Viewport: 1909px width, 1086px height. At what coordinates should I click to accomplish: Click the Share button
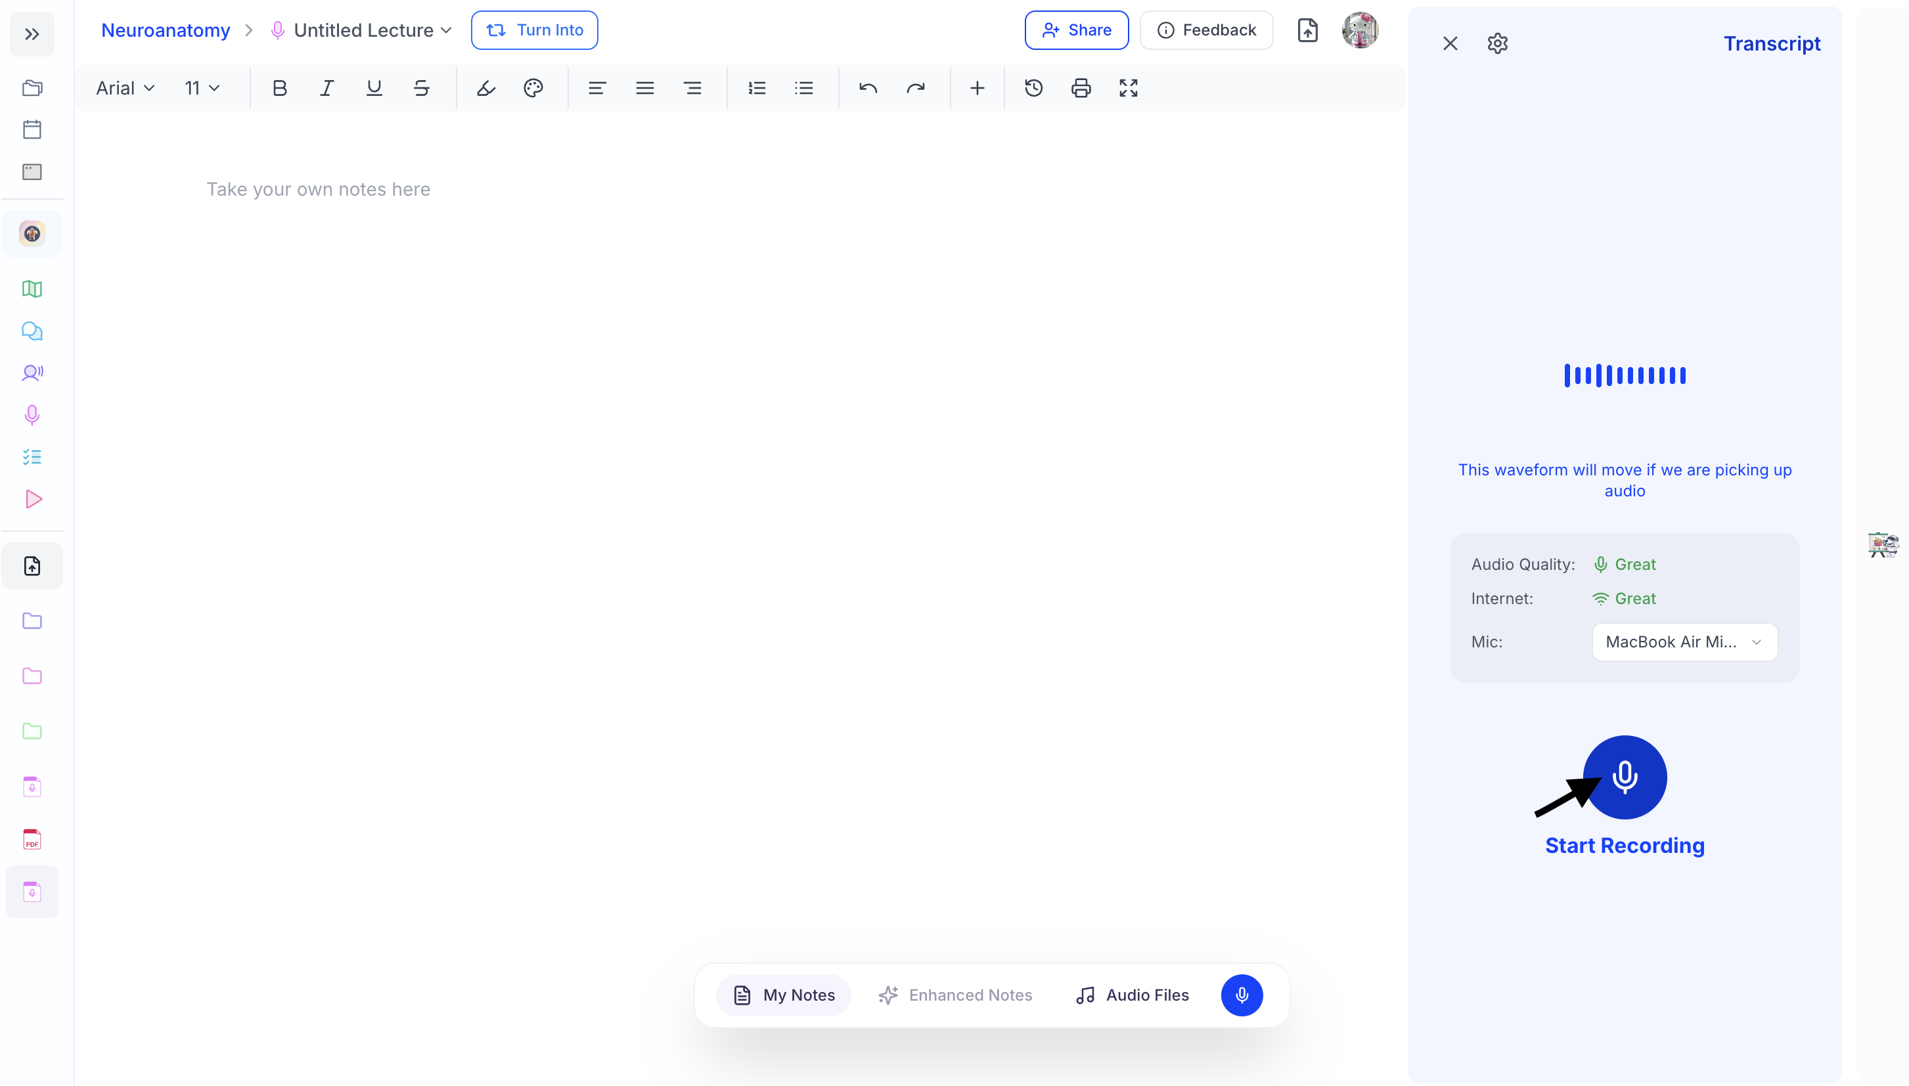(1076, 31)
